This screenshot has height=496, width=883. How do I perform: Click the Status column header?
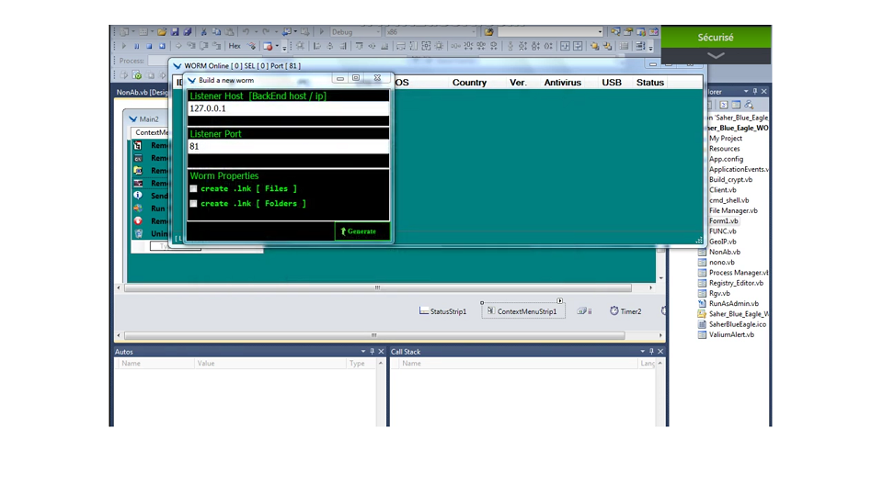[650, 82]
